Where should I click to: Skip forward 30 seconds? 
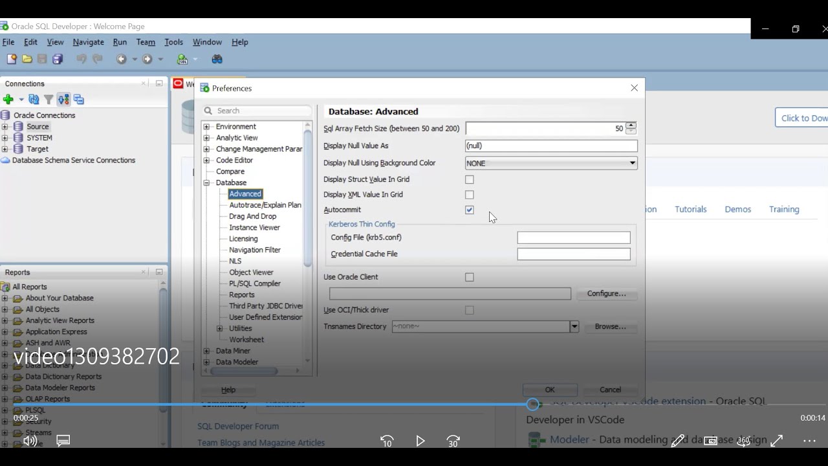[x=453, y=441]
